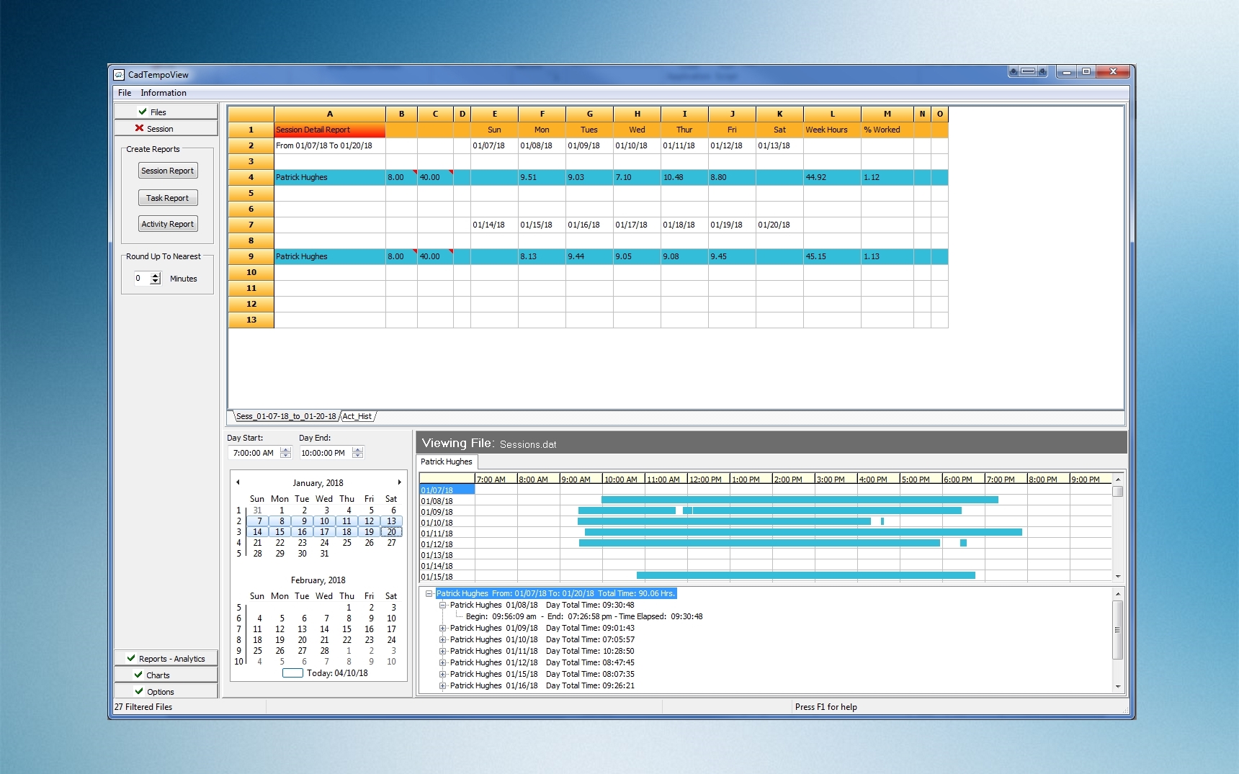Image resolution: width=1239 pixels, height=774 pixels.
Task: Select February 14 in the calendar
Action: click(x=324, y=629)
